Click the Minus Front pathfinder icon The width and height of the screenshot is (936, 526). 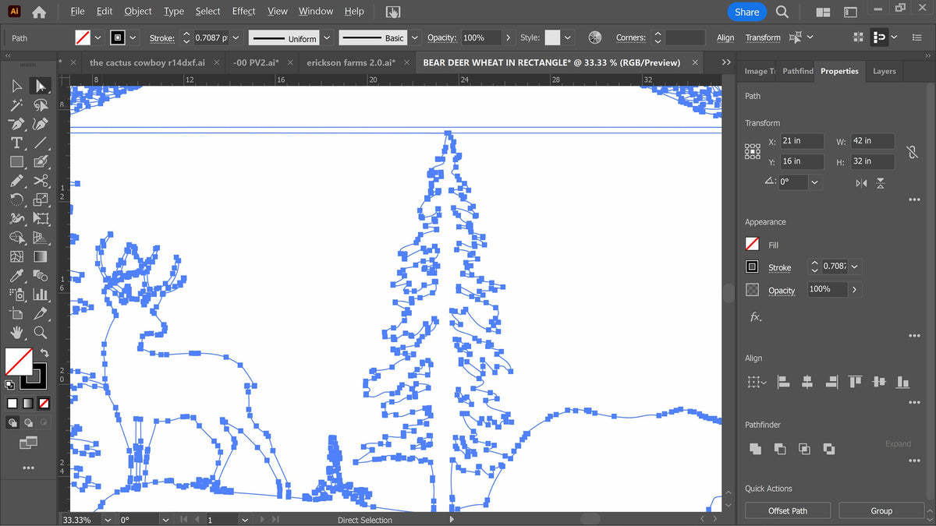780,449
